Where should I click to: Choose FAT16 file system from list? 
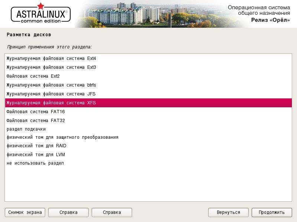point(36,112)
